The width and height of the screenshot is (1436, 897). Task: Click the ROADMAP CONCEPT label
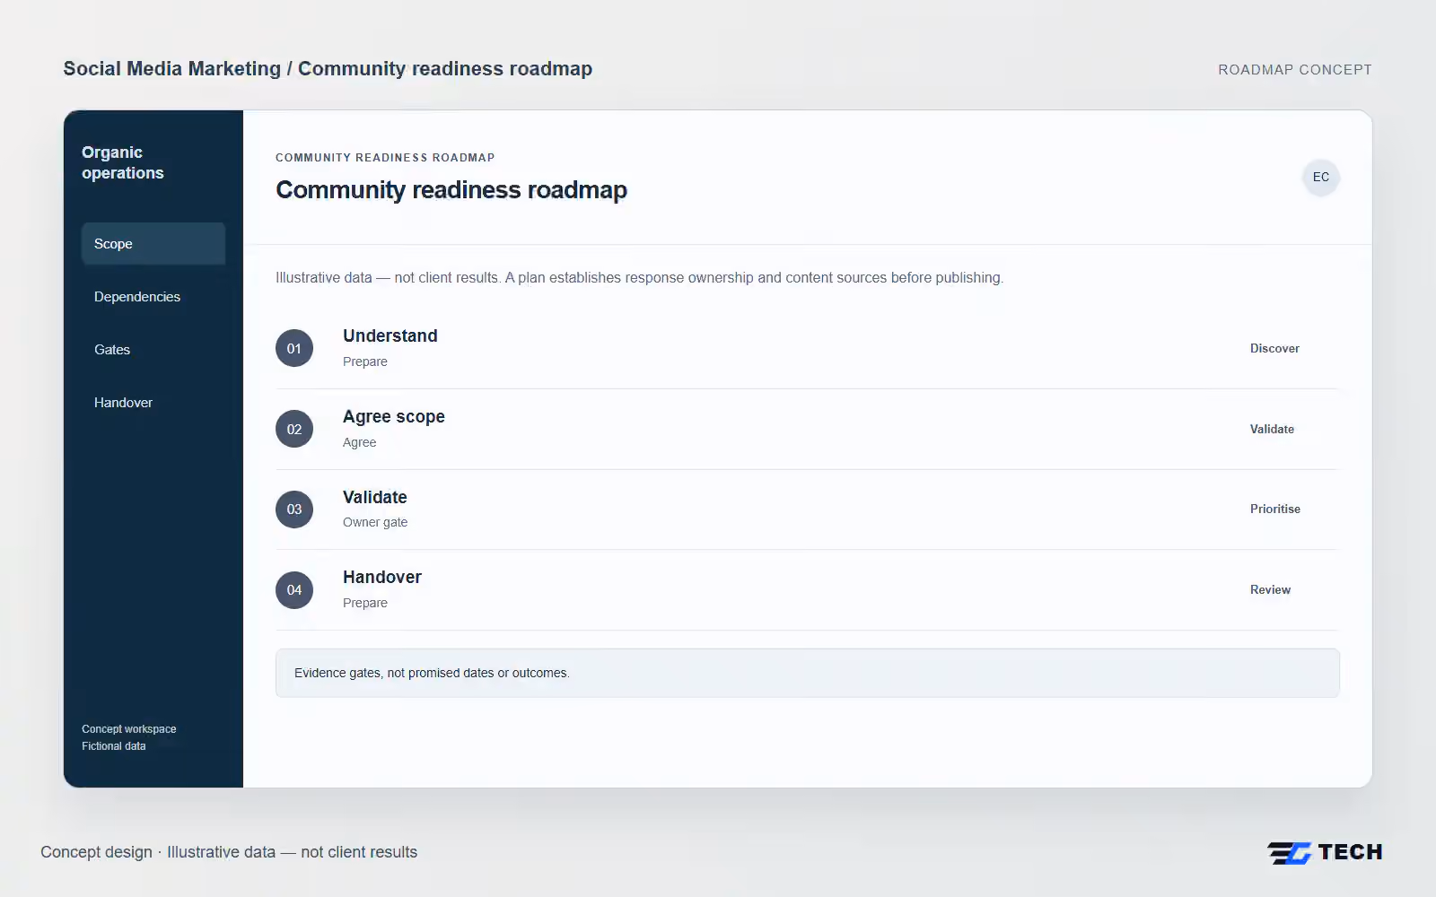coord(1295,70)
